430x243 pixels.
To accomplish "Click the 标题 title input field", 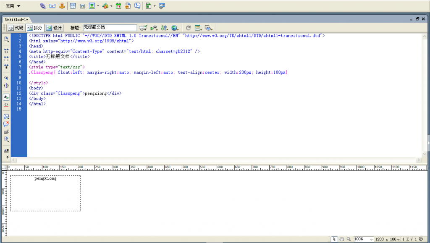I will coord(110,28).
